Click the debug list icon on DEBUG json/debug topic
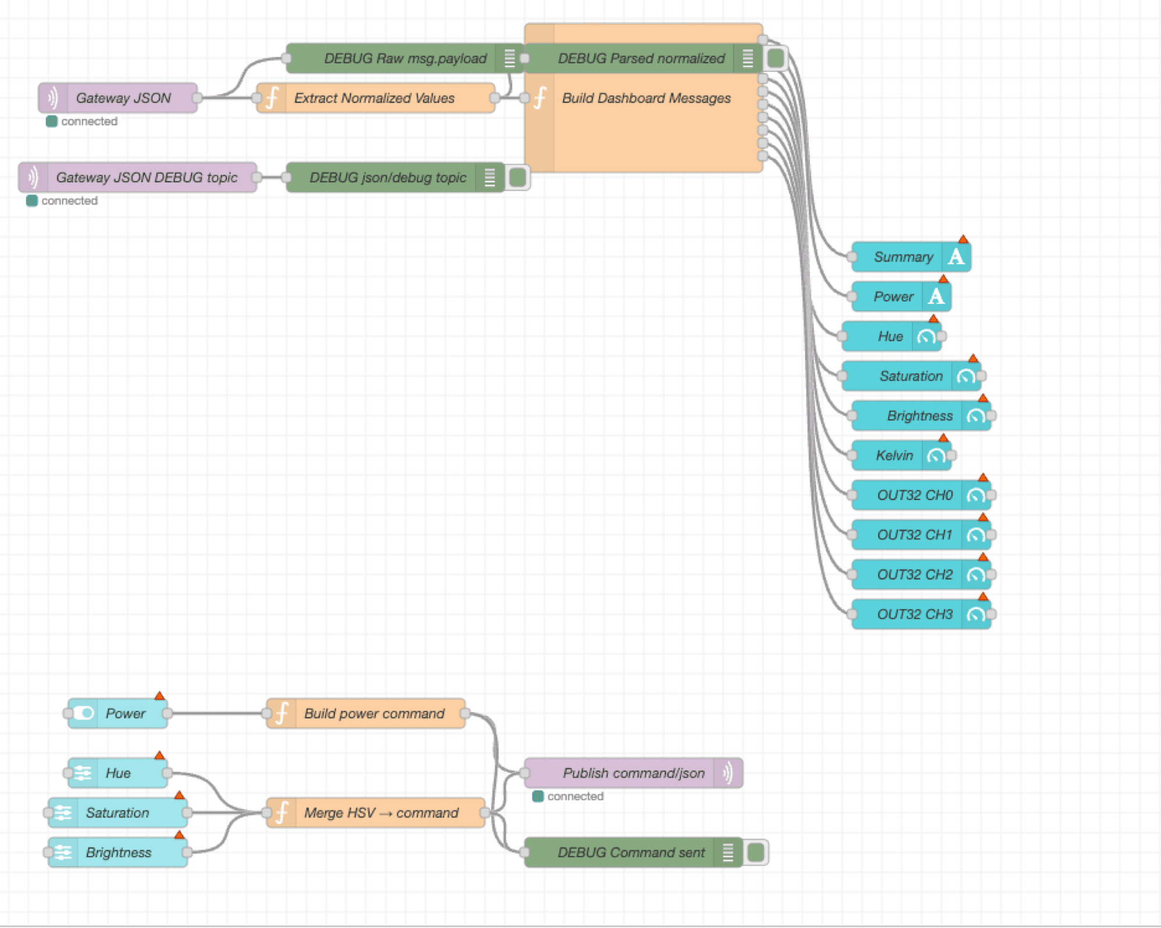The image size is (1161, 928). (490, 177)
